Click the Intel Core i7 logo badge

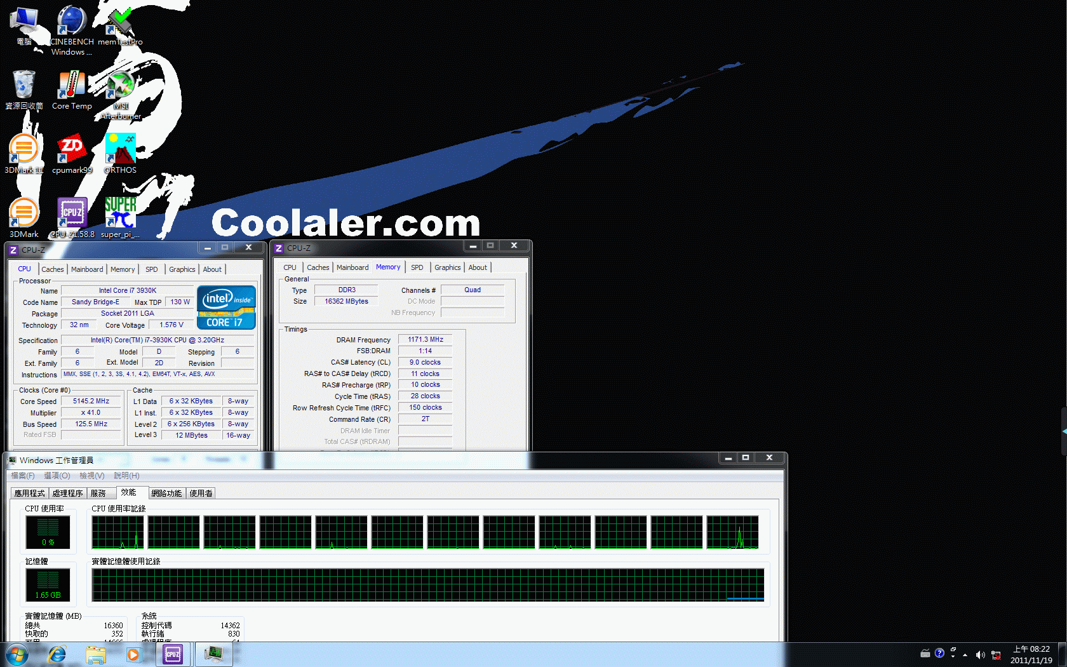(x=226, y=307)
